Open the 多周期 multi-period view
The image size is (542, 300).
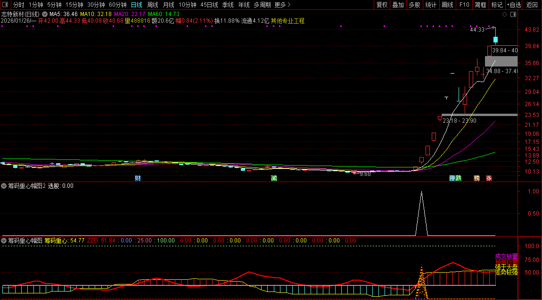click(262, 5)
